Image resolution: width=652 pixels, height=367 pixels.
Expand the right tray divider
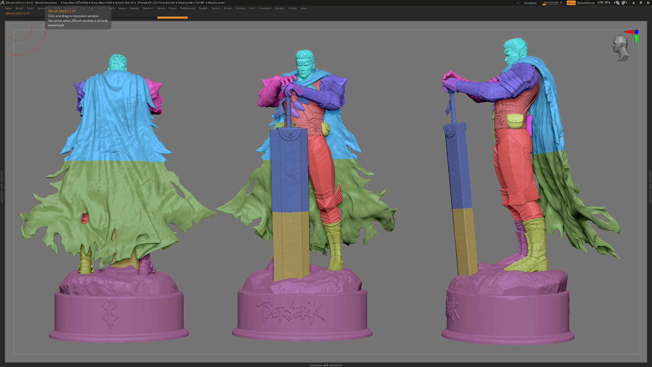650,186
